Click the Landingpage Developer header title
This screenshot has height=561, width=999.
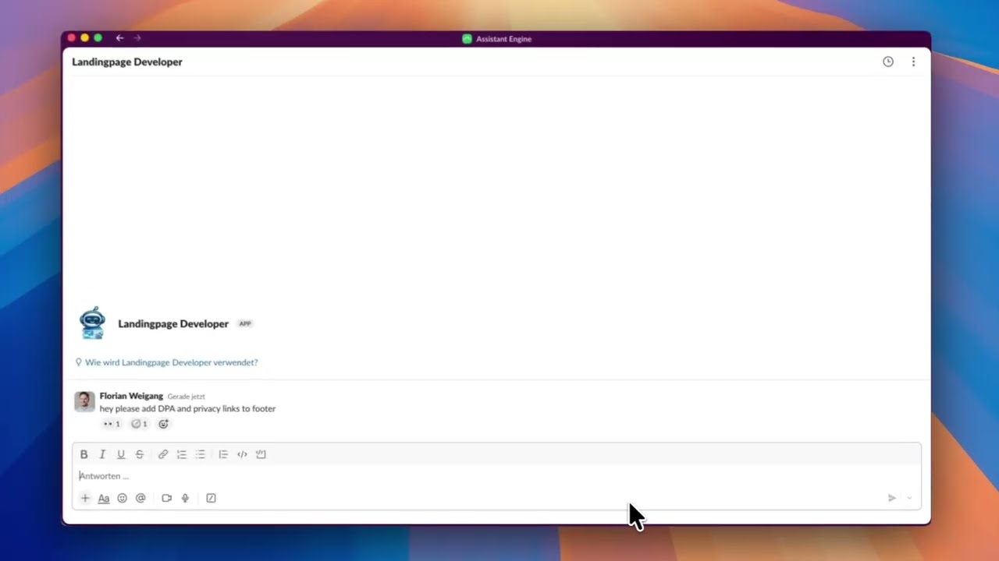click(127, 62)
